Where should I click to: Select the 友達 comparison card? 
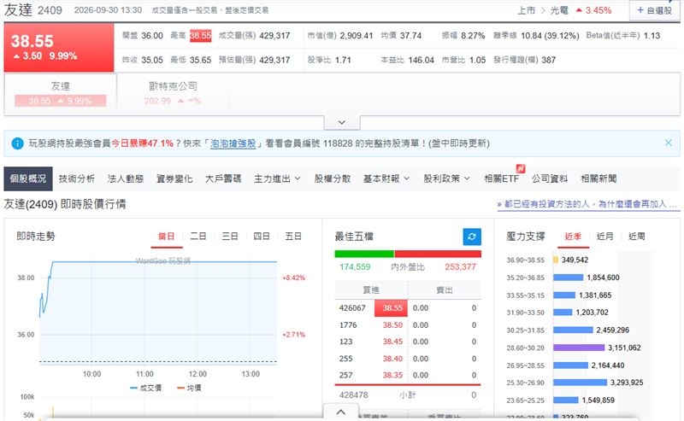60,93
